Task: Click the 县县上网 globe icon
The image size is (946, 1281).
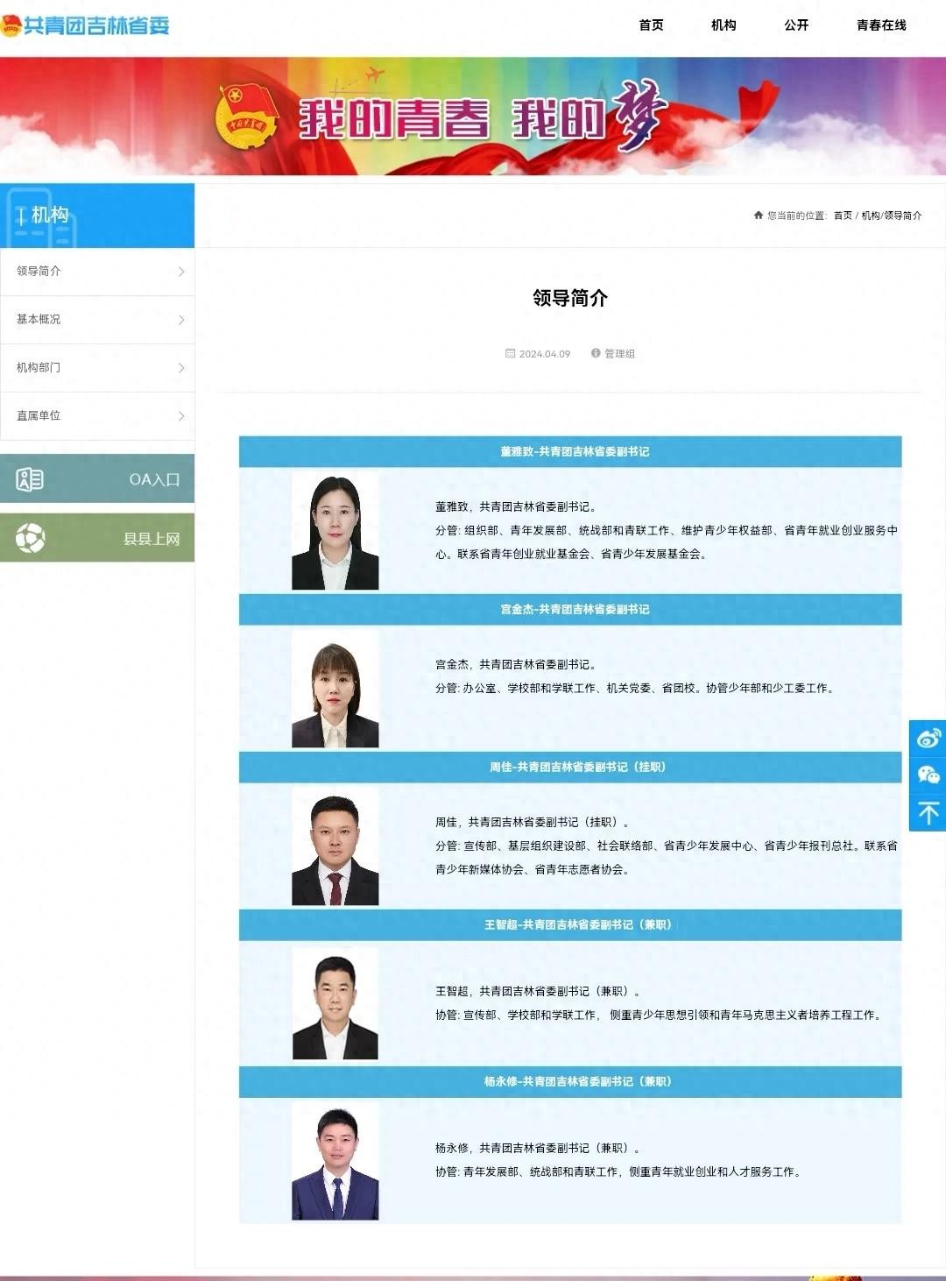Action: 30,538
